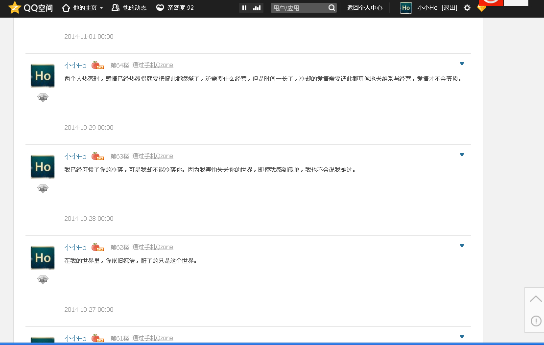Click the search magnifier icon
The height and width of the screenshot is (345, 544).
point(331,8)
